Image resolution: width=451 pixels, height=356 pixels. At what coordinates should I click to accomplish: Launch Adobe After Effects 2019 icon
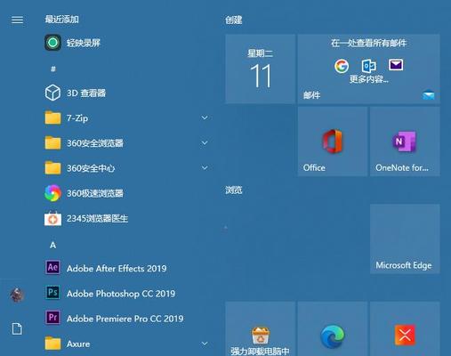point(52,268)
